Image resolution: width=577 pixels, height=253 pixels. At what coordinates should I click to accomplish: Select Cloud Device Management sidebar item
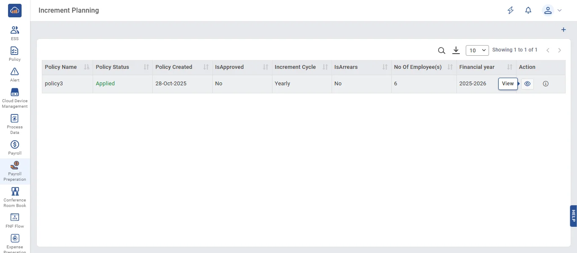pos(15,98)
